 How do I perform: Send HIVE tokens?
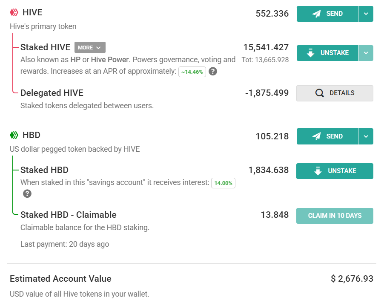[x=327, y=14]
